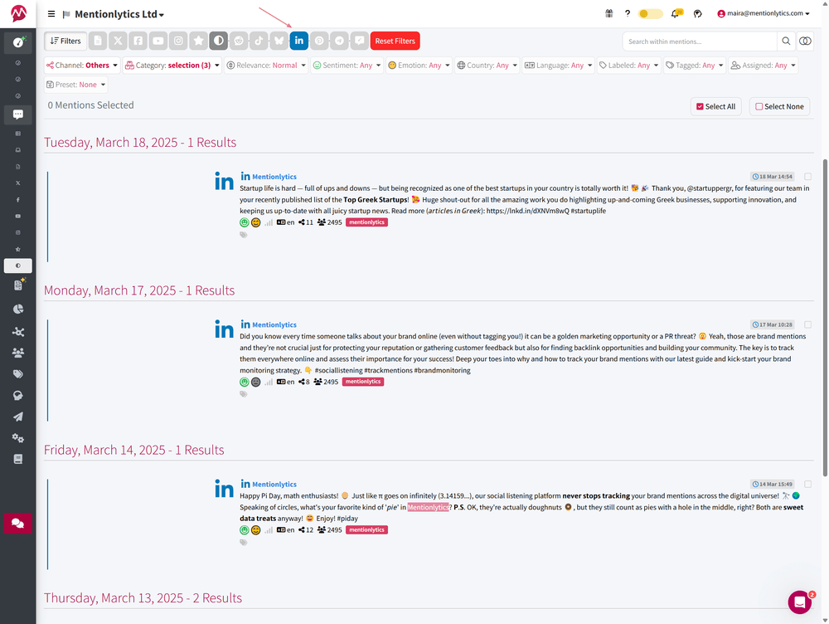
Task: Open the notifications bell
Action: (x=675, y=14)
